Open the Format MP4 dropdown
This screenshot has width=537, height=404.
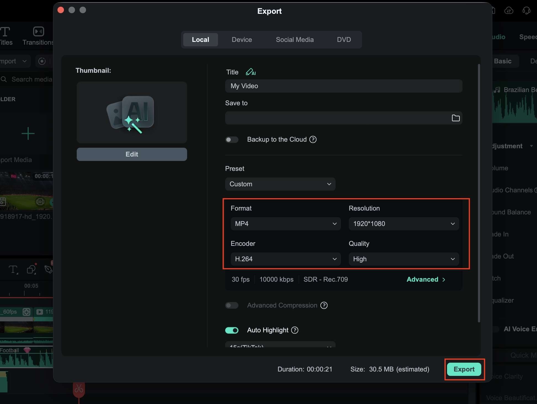(286, 224)
